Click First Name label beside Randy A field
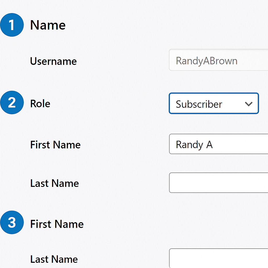The image size is (268, 268). [x=55, y=145]
